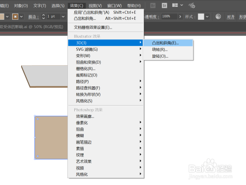Open Adobe Stock via St icon
This screenshot has height=185, width=246.
pos(164,5)
